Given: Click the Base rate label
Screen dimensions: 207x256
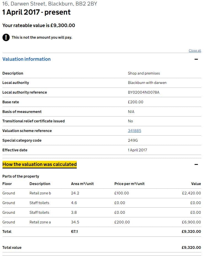Looking at the screenshot, I should (x=11, y=102).
